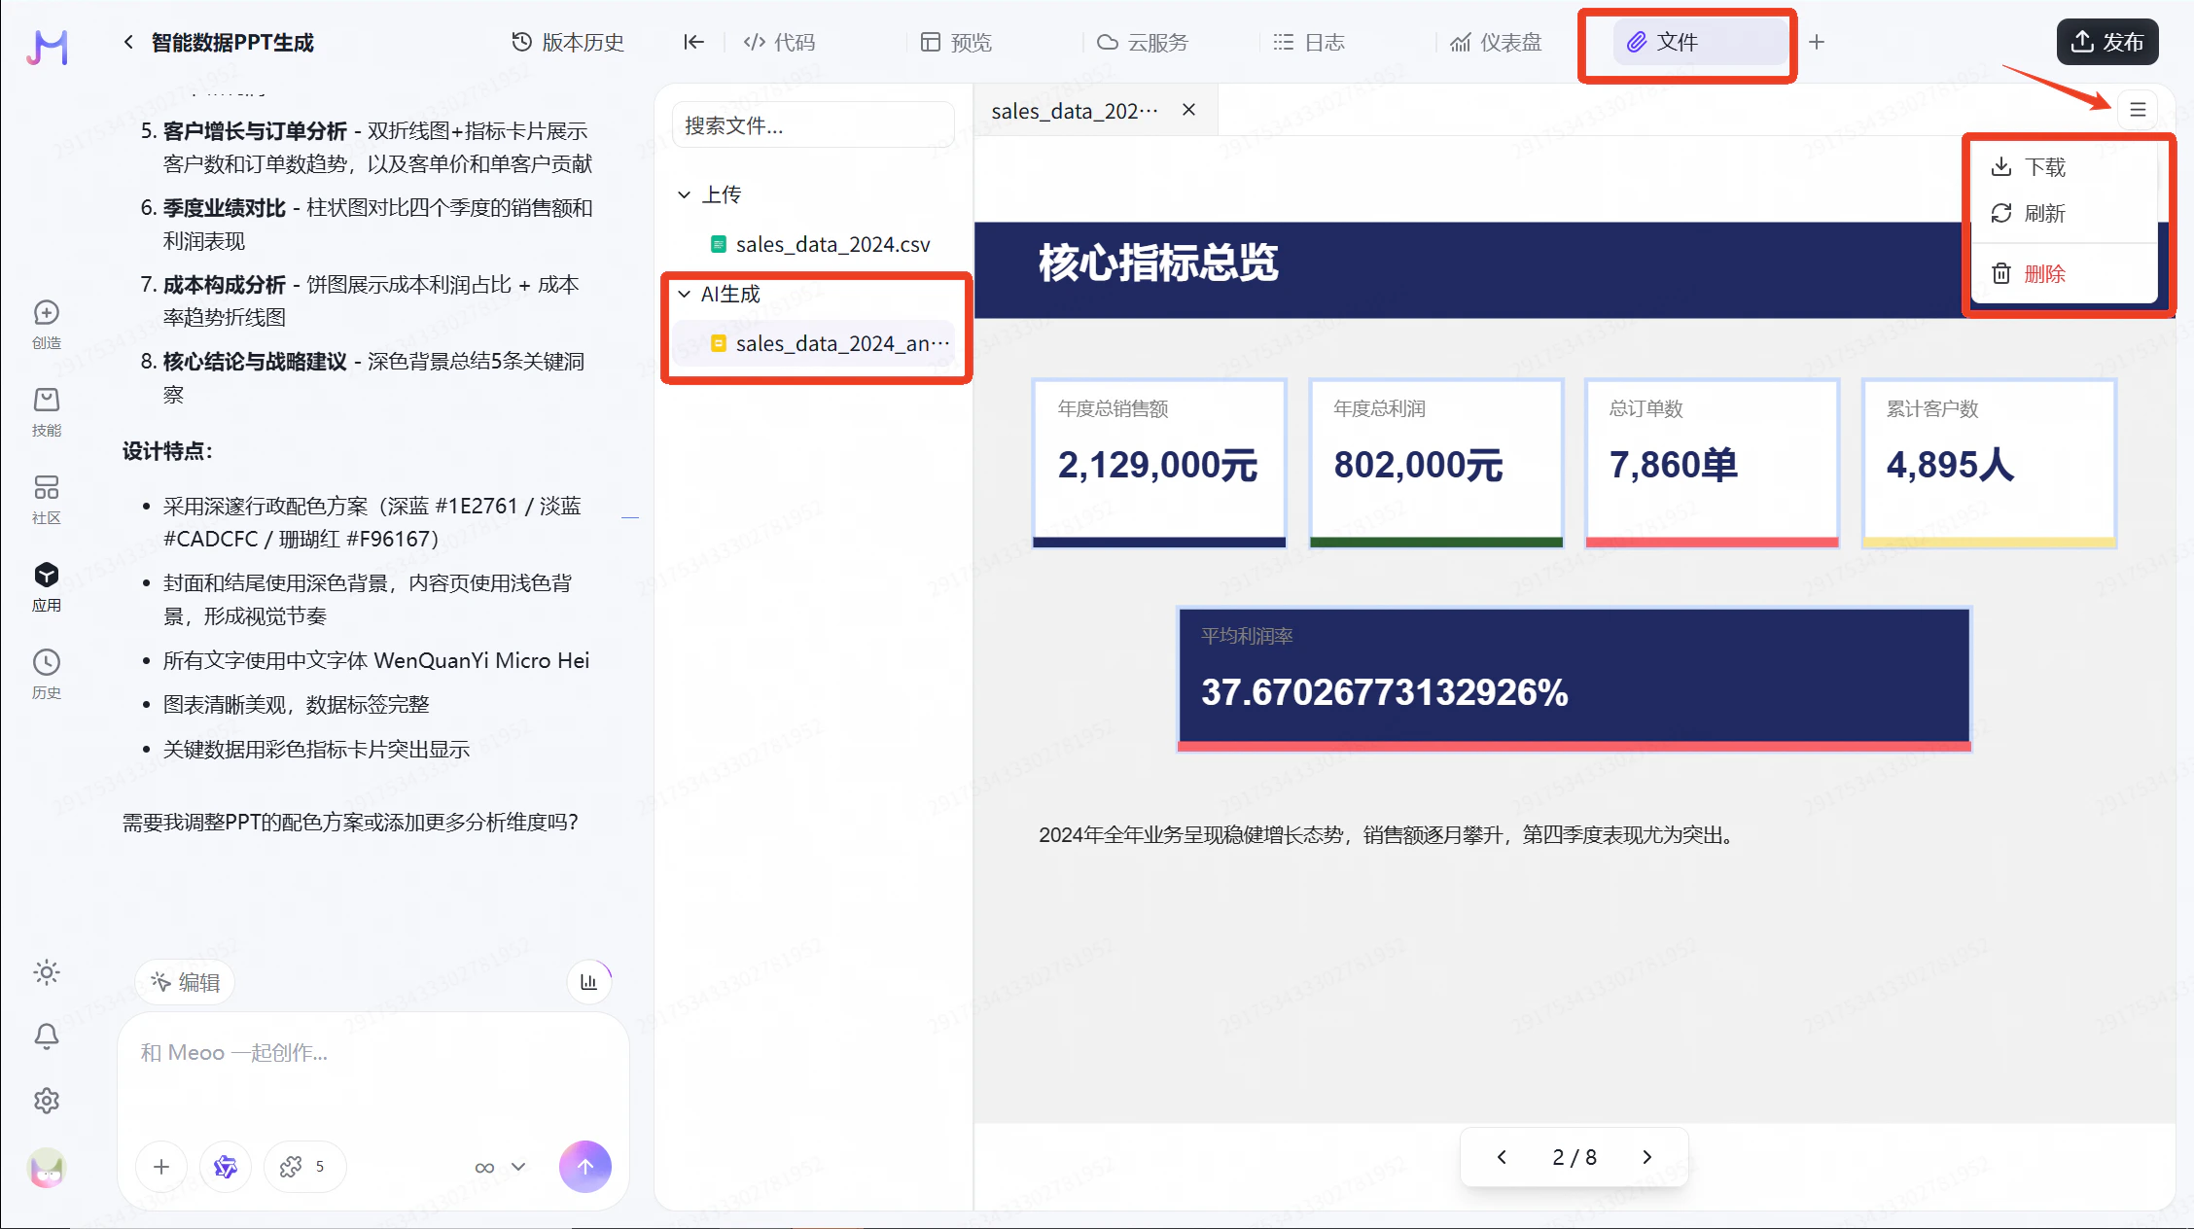
Task: Toggle the light/dark theme sun icon
Action: click(x=46, y=972)
